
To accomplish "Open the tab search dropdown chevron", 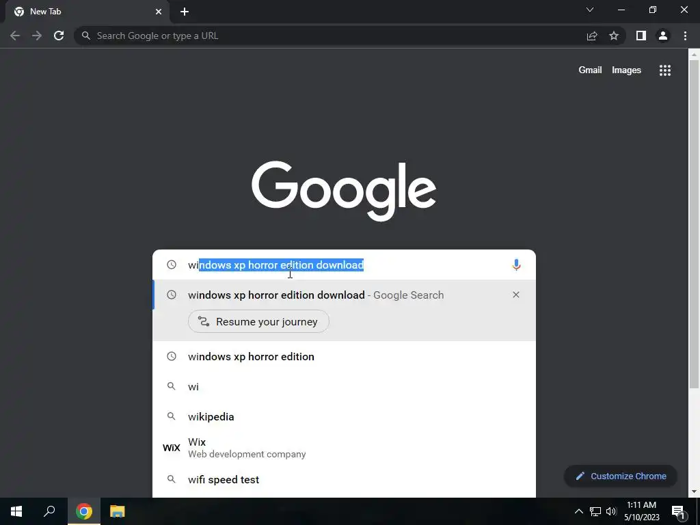I will (x=590, y=10).
